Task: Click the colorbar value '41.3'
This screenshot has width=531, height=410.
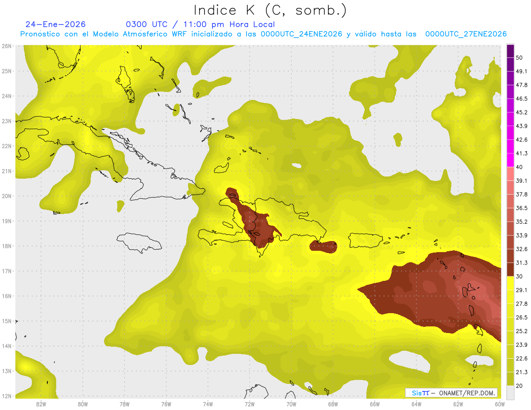Action: coord(521,153)
